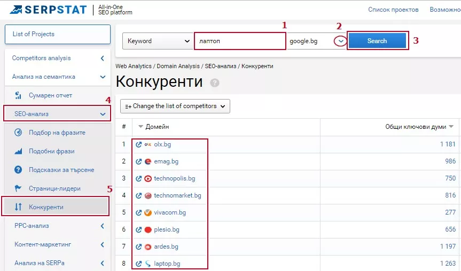Image resolution: width=461 pixels, height=271 pixels.
Task: Open the plesio.bg domain link
Action: click(x=167, y=229)
